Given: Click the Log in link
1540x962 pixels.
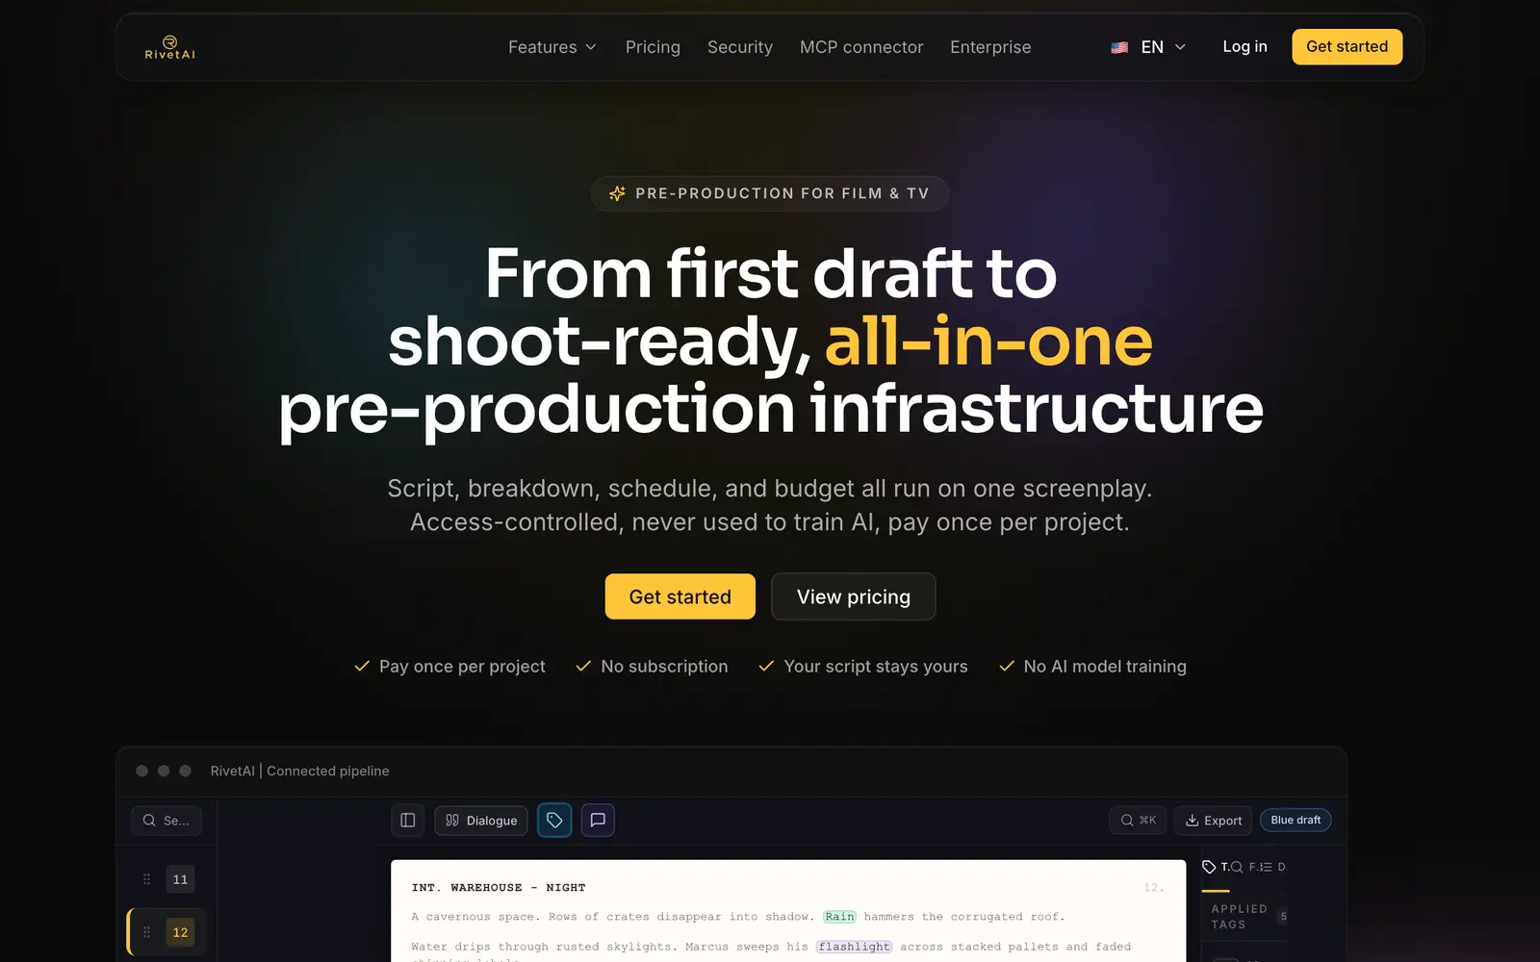Looking at the screenshot, I should click(1245, 46).
